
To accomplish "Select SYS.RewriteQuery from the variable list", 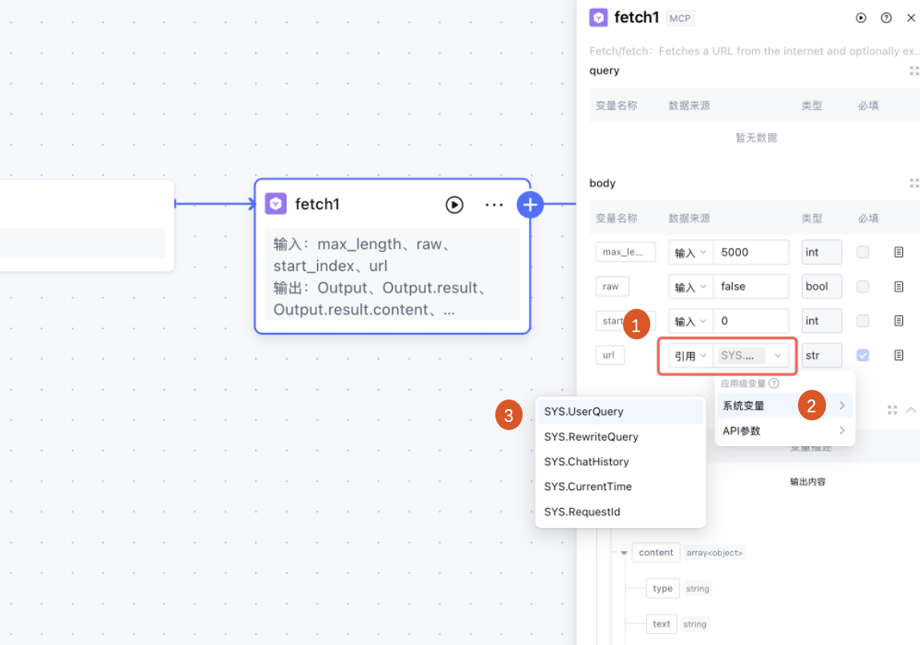I will tap(591, 437).
